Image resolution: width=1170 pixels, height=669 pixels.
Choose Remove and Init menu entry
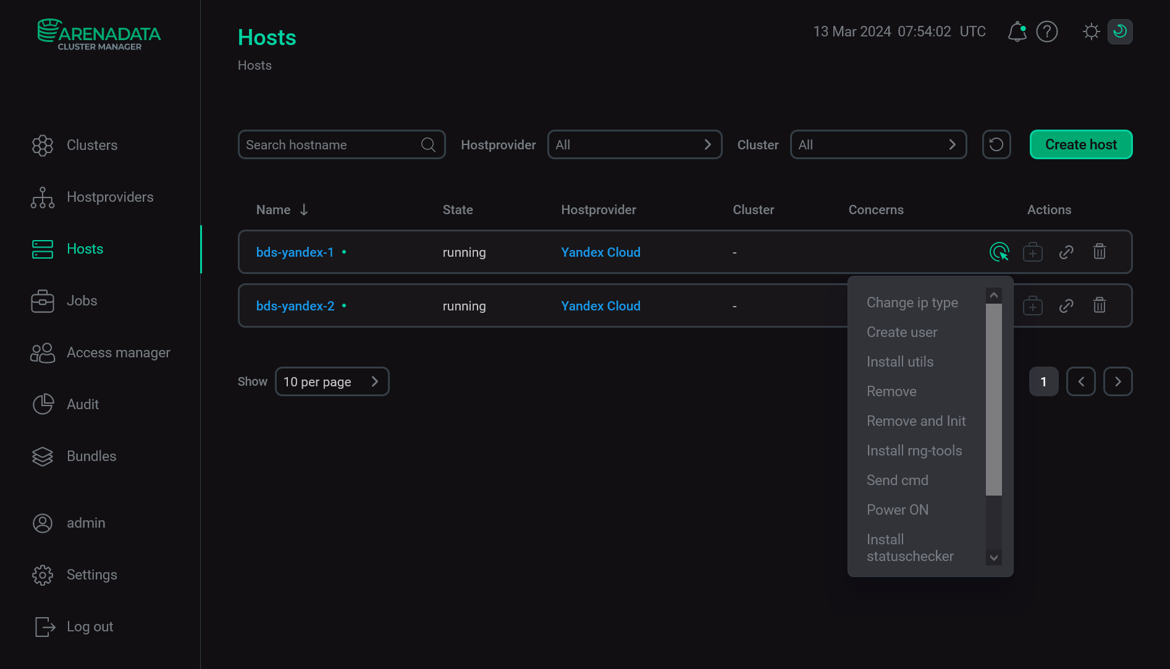point(916,421)
